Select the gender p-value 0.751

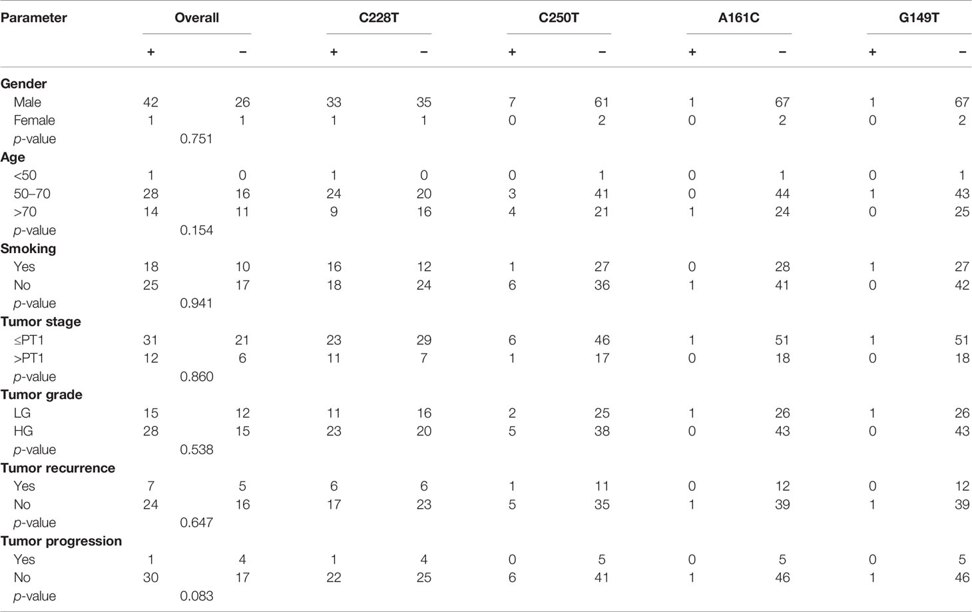tap(196, 139)
